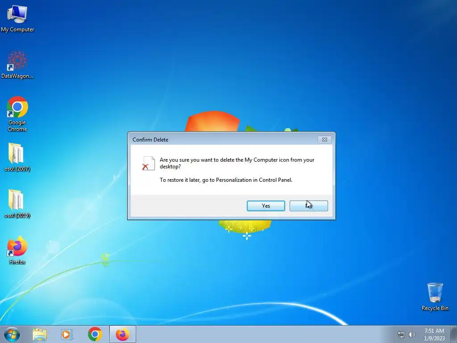Launch Windows Media Player from taskbar

67,335
